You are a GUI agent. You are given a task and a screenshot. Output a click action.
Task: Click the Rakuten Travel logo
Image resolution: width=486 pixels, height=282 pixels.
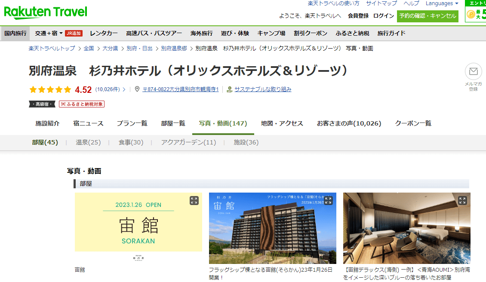point(45,12)
